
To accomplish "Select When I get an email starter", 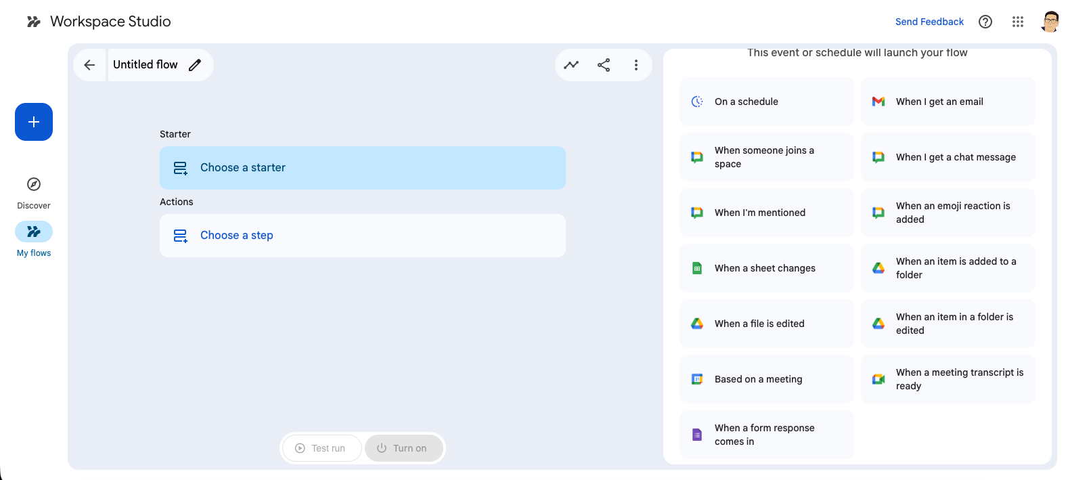I will pos(948,102).
